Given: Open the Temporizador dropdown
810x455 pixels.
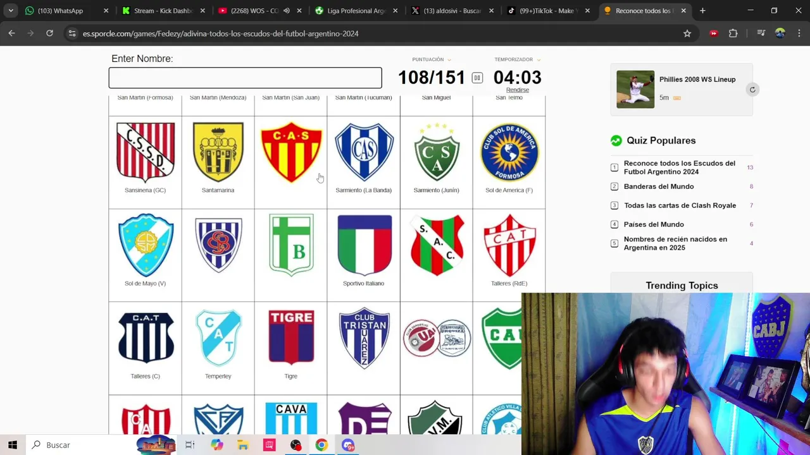Looking at the screenshot, I should pos(517,59).
